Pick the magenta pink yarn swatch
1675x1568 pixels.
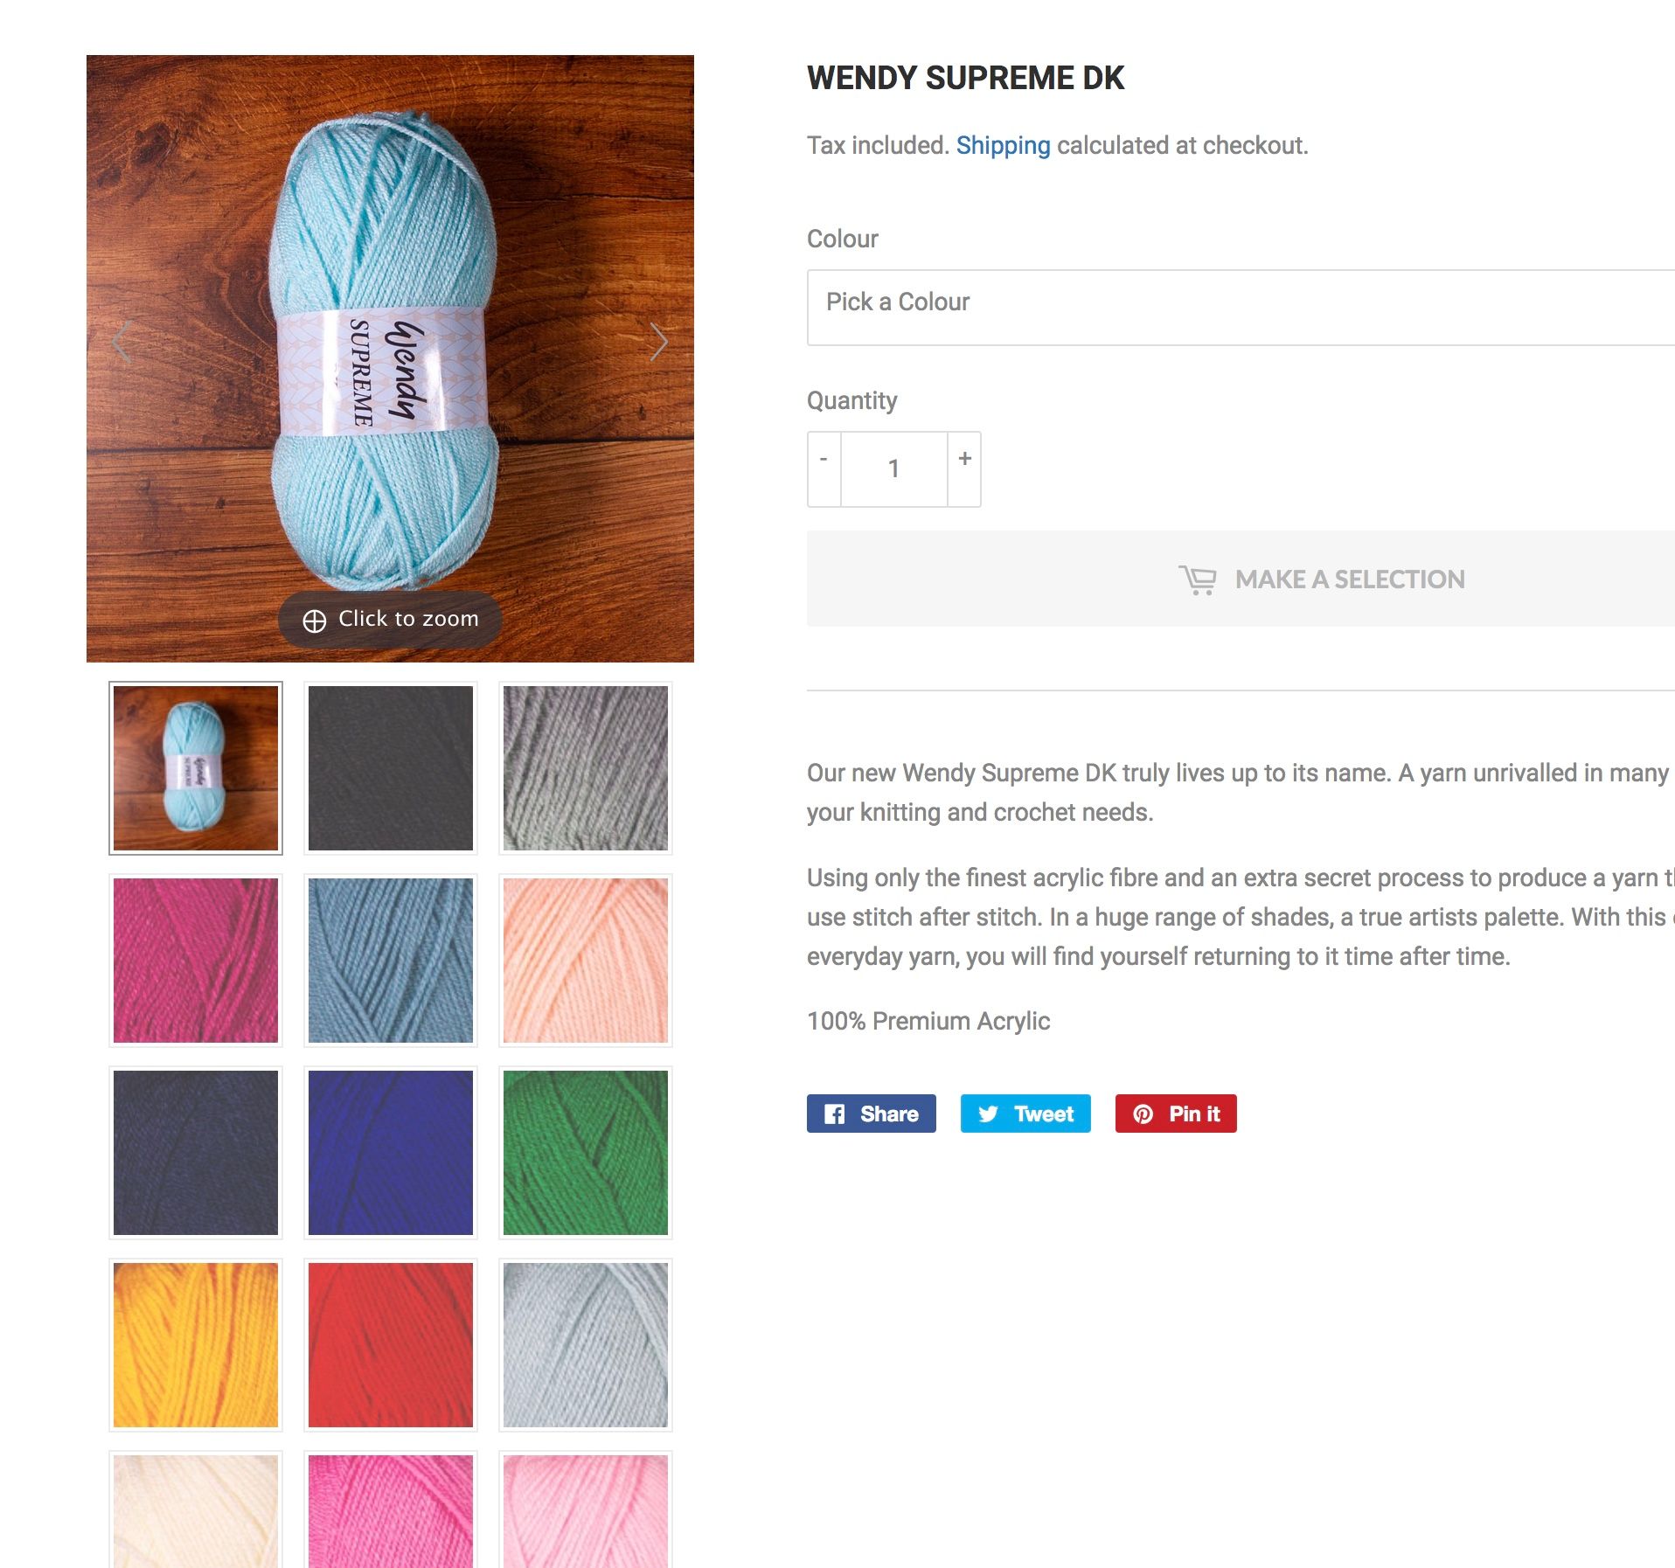tap(196, 960)
